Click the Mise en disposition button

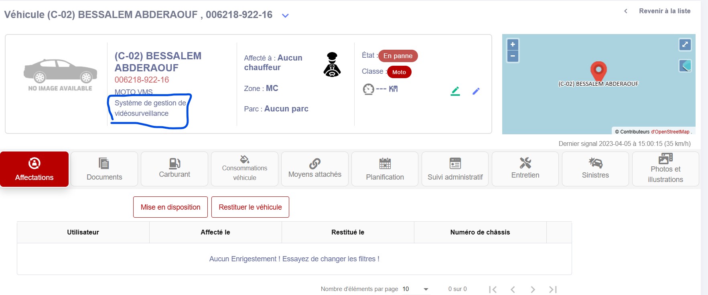(170, 207)
